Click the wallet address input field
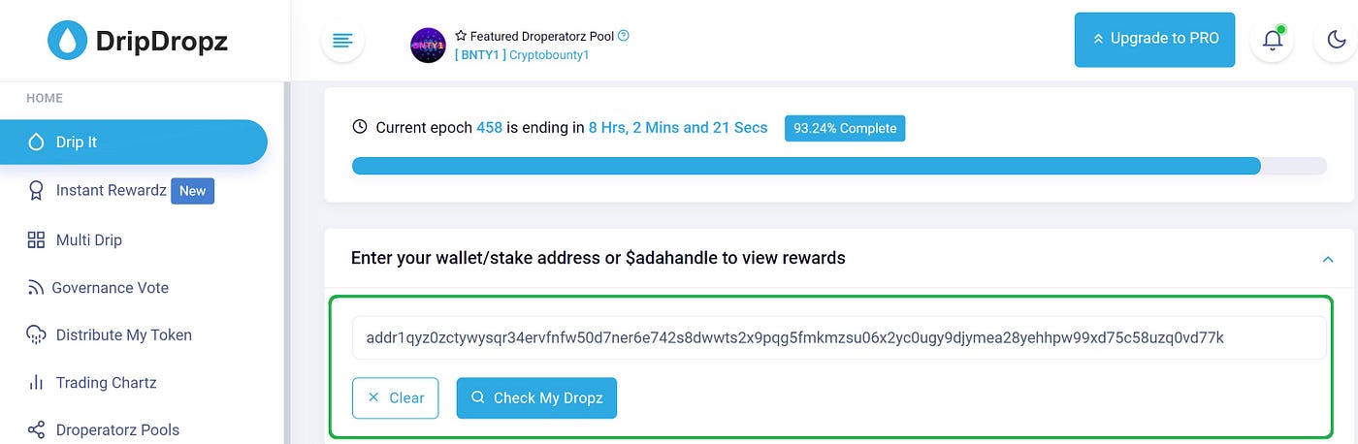 (839, 337)
